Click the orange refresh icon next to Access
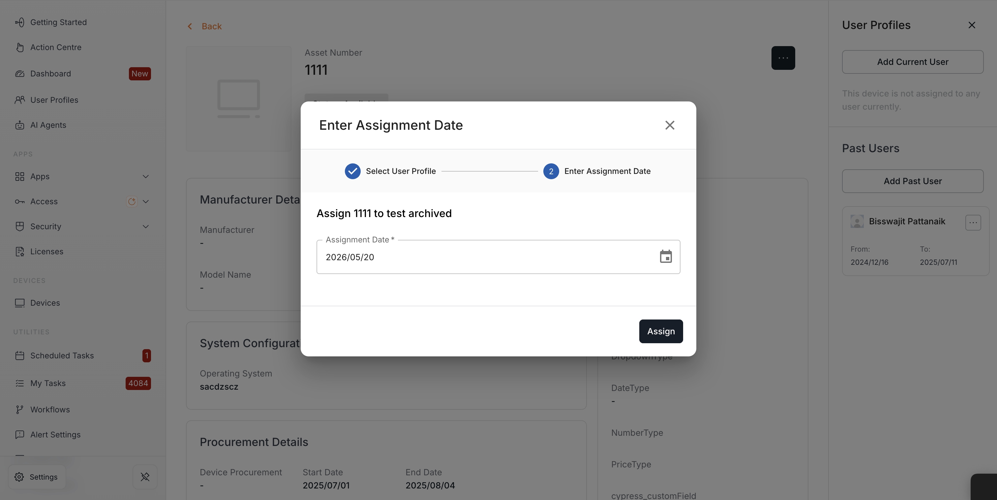Screen dimensions: 997x500 (x=132, y=202)
